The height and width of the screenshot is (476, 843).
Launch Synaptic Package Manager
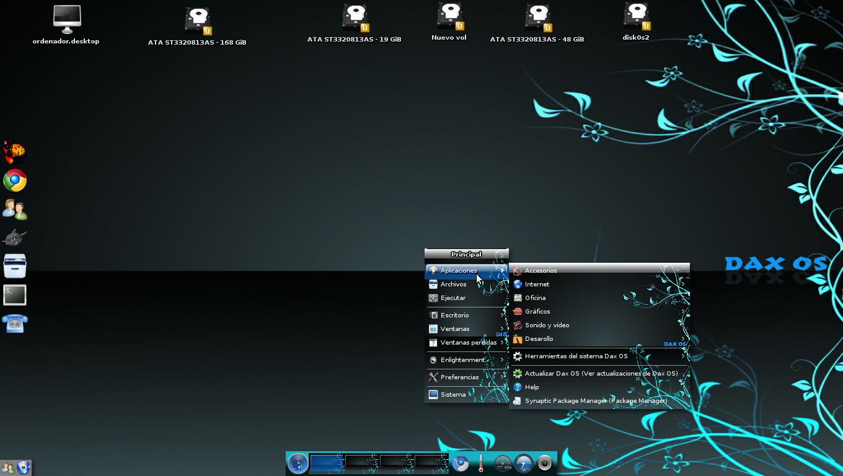pos(599,401)
